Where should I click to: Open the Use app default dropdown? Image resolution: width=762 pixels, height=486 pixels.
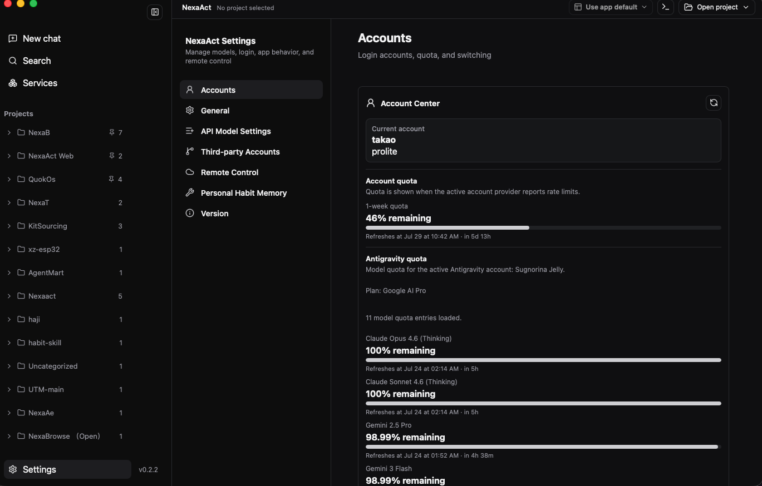coord(611,7)
